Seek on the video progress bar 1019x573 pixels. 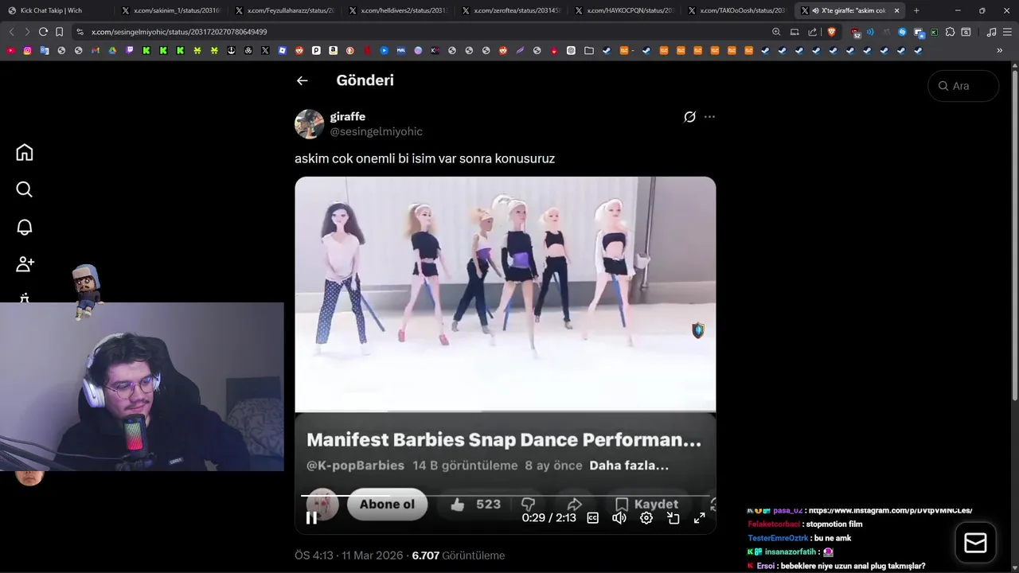pyautogui.click(x=505, y=496)
